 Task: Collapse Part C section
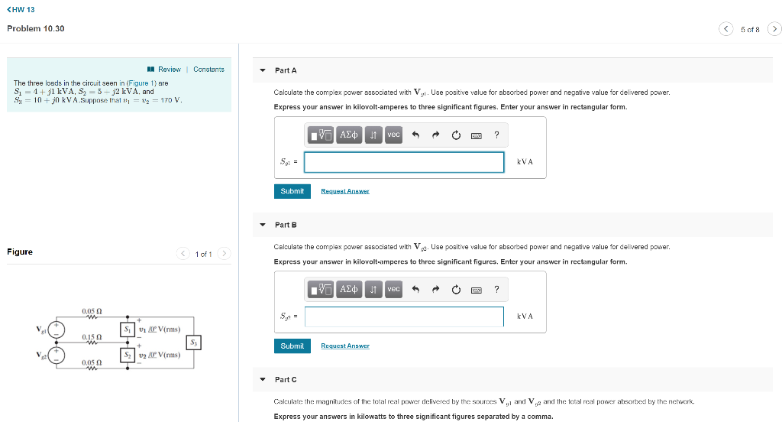click(263, 379)
